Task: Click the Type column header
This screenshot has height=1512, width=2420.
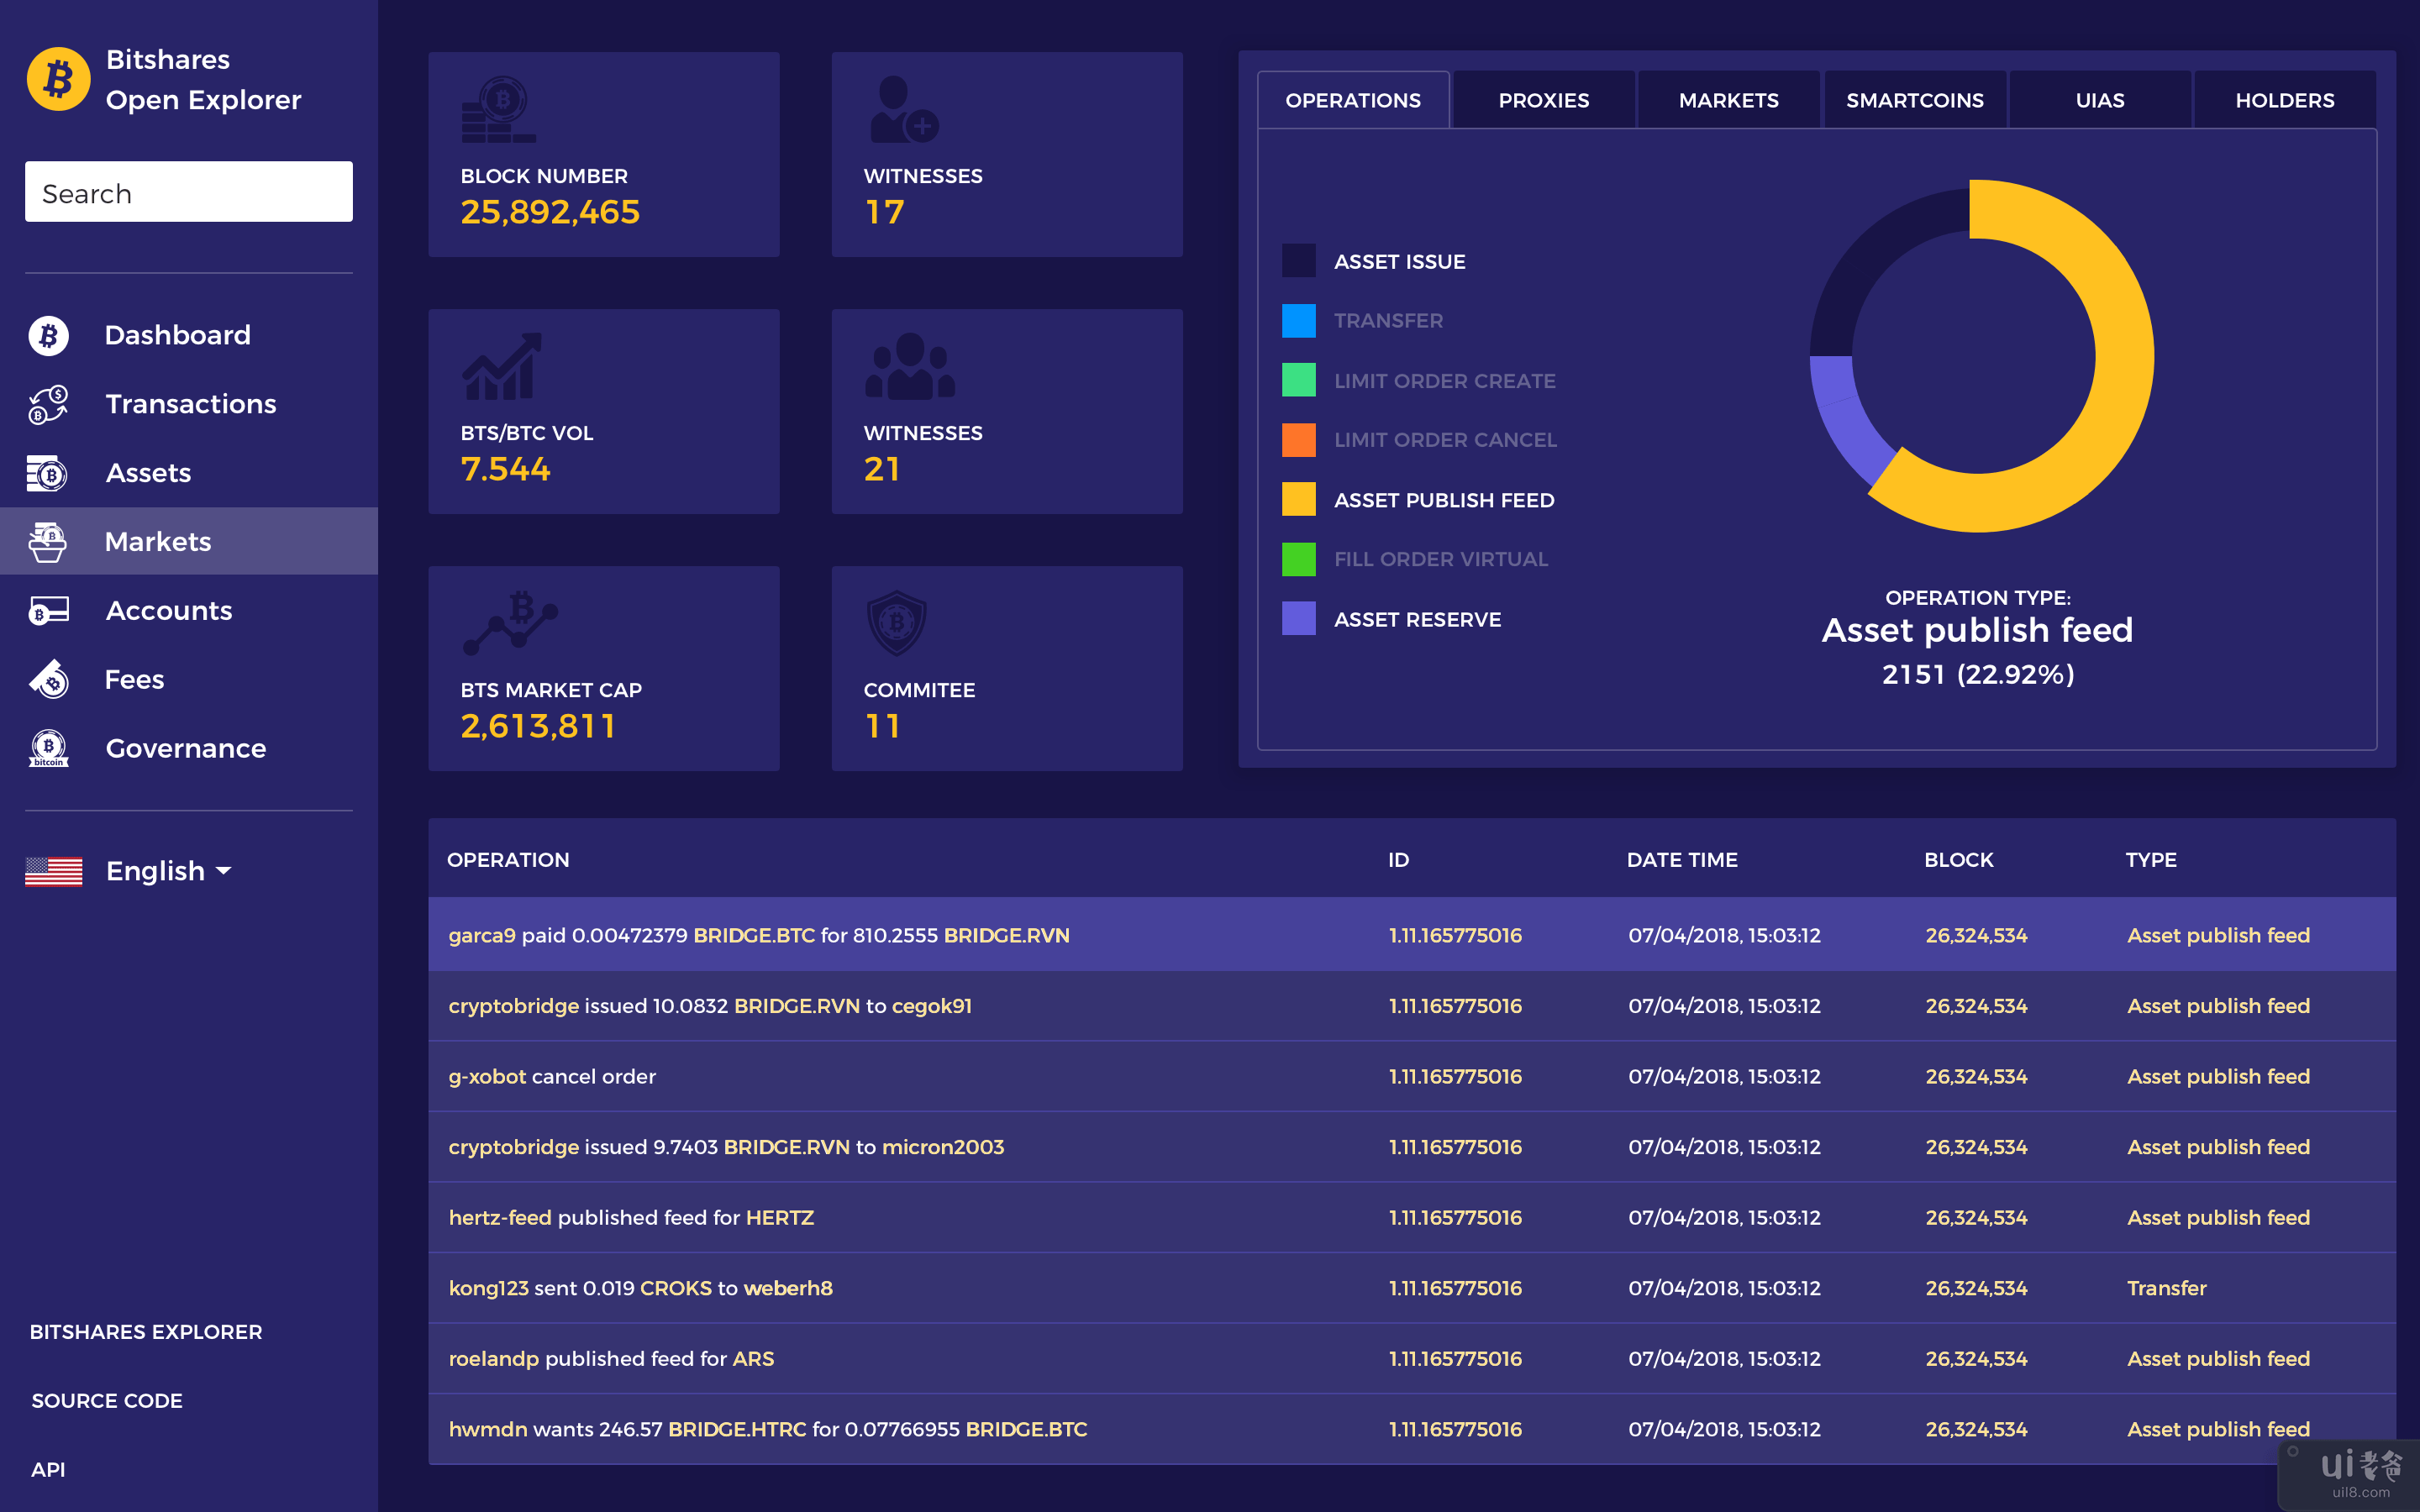Action: pyautogui.click(x=2151, y=860)
